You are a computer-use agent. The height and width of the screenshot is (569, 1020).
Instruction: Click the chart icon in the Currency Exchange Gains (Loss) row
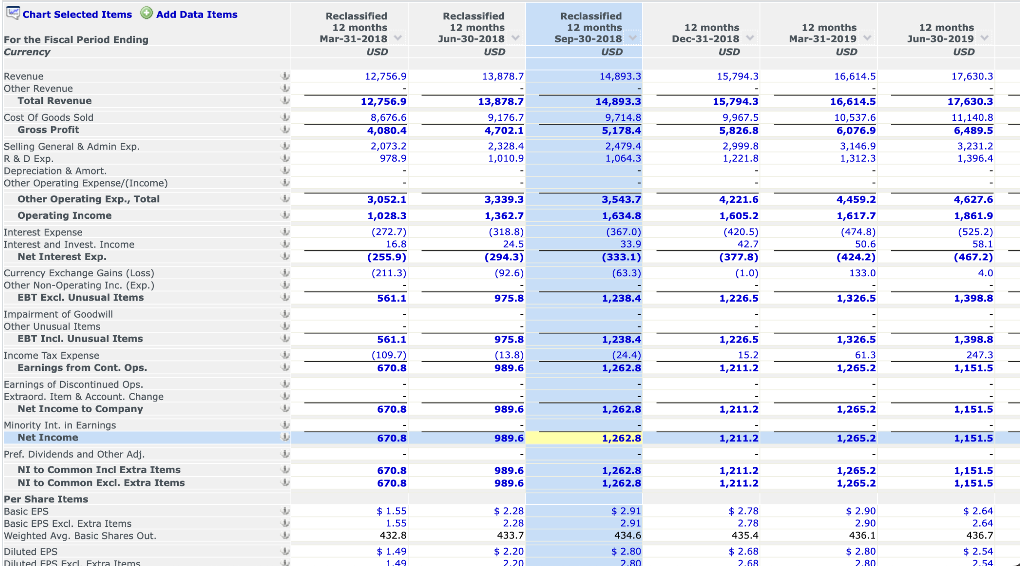[284, 273]
